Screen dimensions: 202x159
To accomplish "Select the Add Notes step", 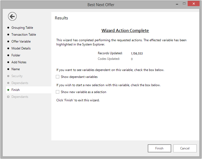I will (x=19, y=62).
